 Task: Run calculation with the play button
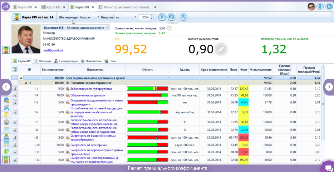coord(162,17)
